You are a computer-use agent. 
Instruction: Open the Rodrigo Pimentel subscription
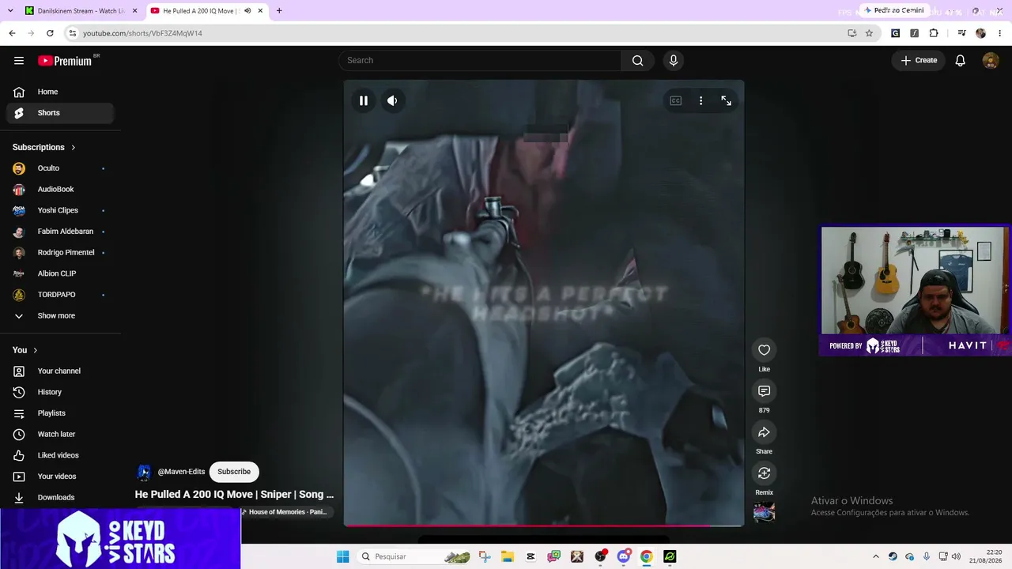click(60, 253)
